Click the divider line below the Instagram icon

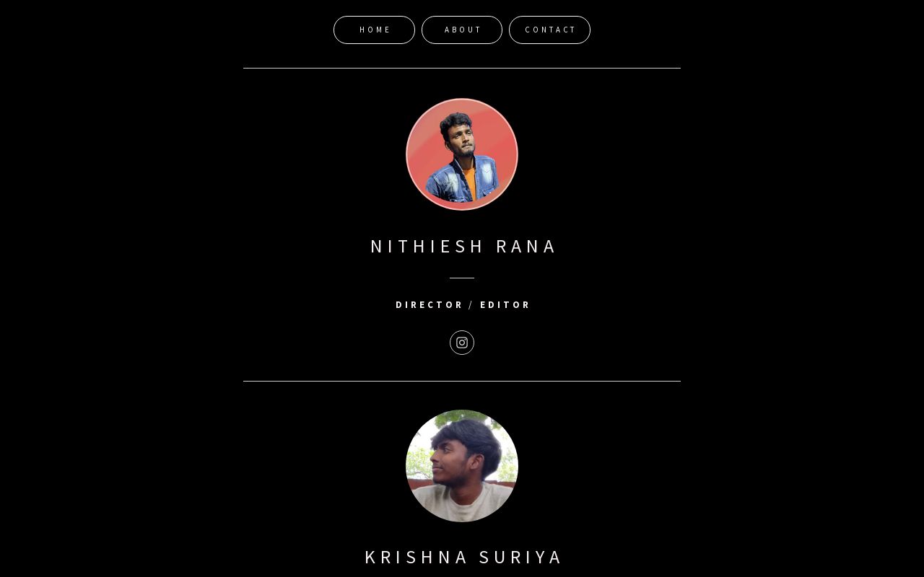(462, 381)
